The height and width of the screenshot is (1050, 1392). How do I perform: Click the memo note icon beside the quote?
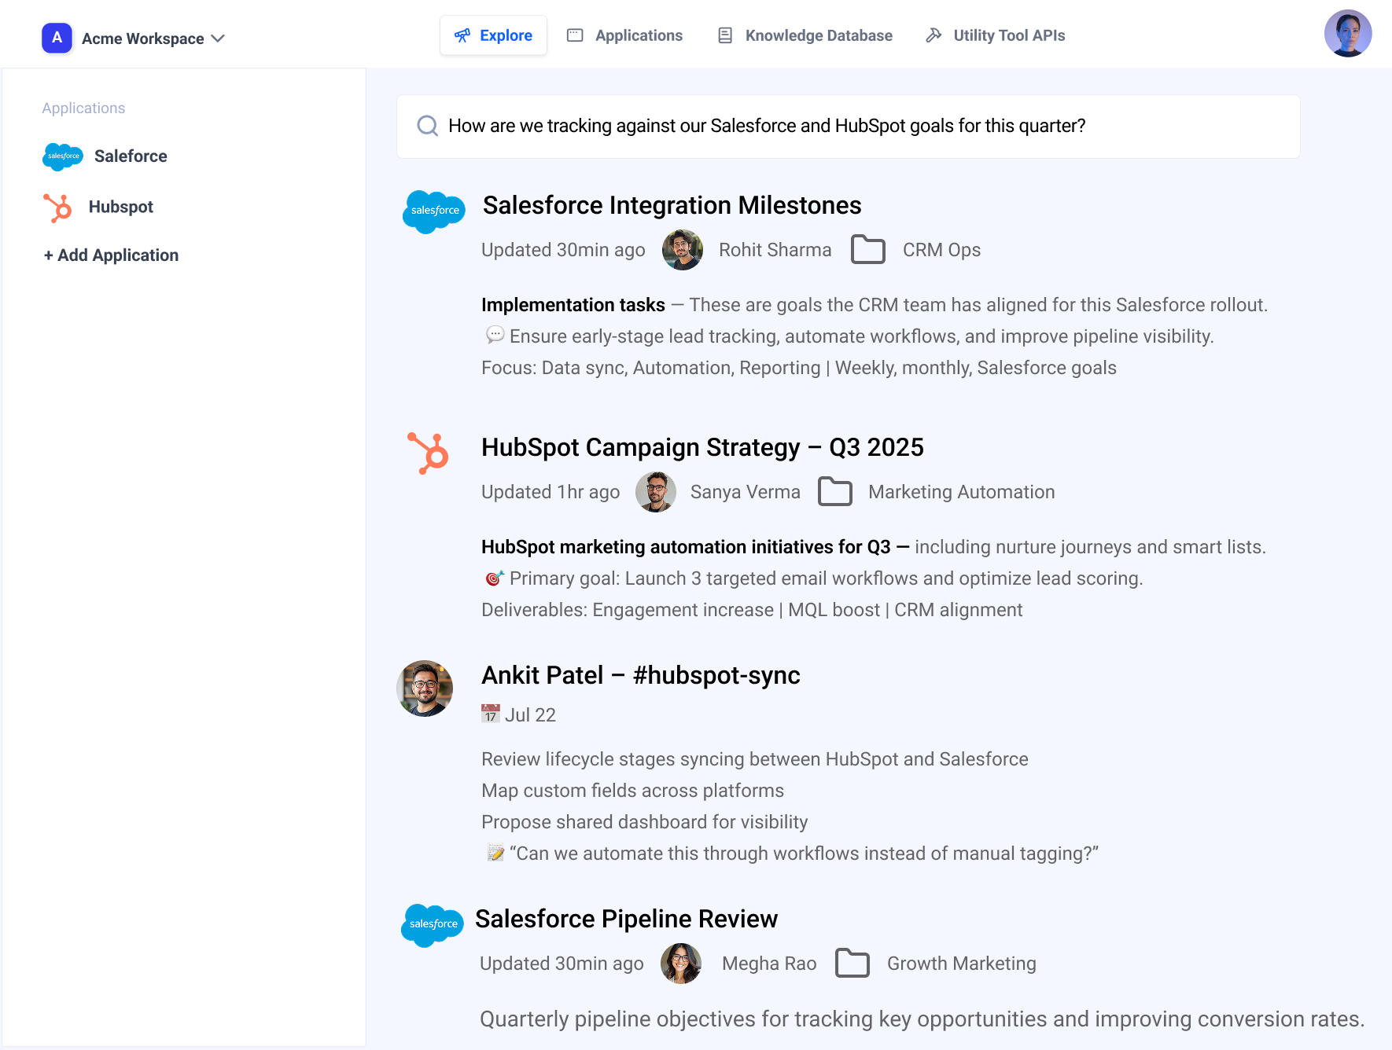(x=495, y=853)
